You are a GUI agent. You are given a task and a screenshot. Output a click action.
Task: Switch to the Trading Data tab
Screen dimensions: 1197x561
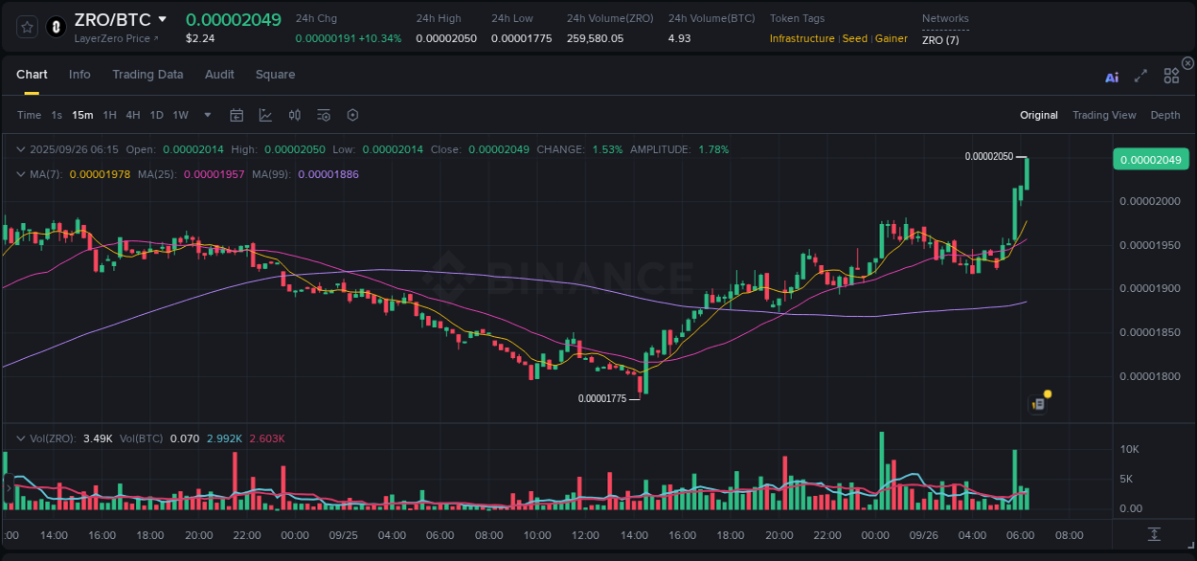(x=147, y=74)
